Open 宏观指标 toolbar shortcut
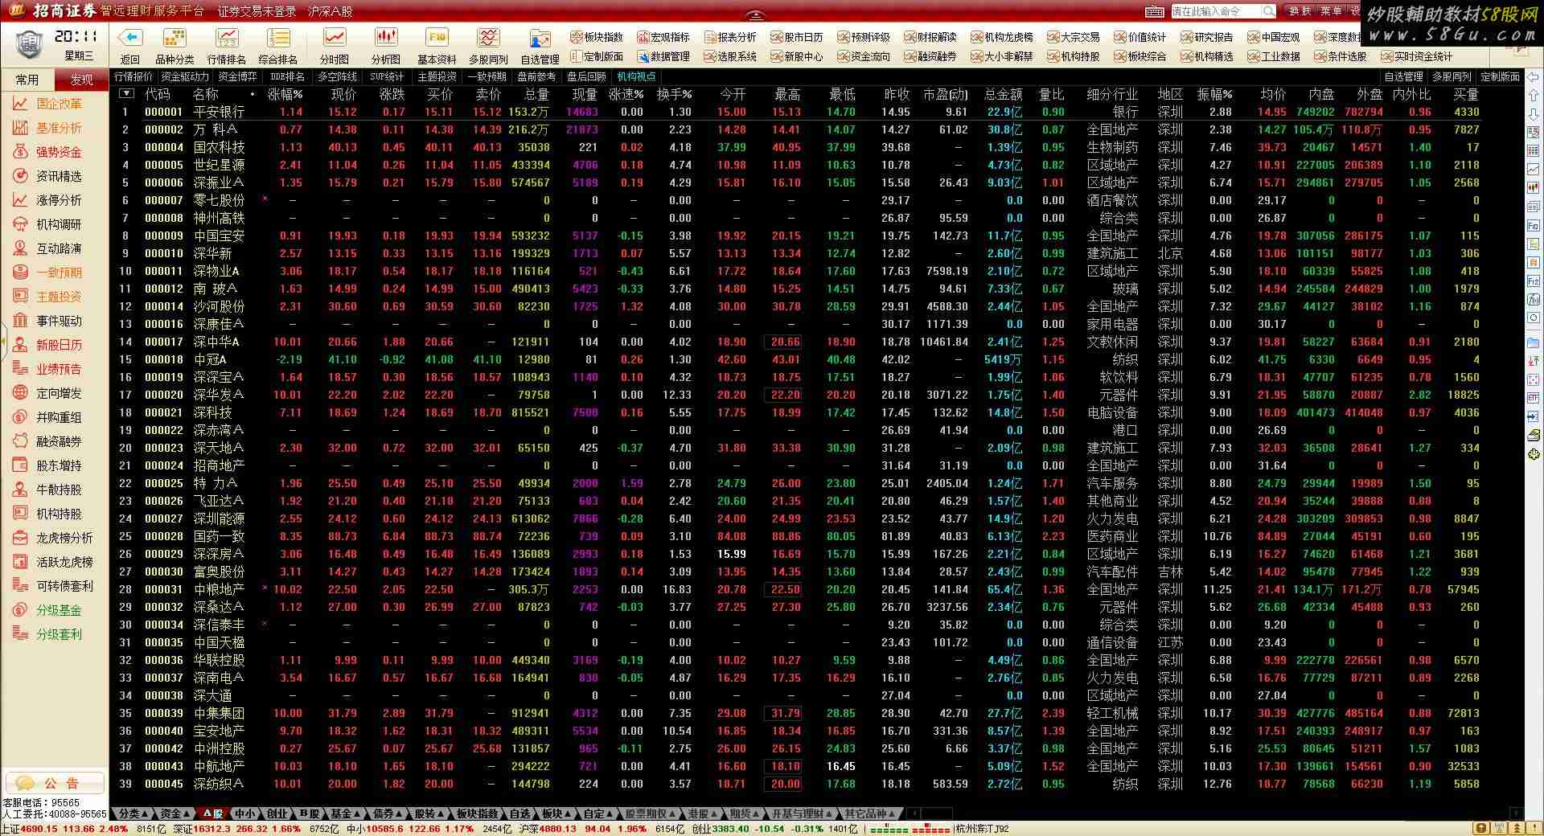This screenshot has height=836, width=1544. pos(663,37)
